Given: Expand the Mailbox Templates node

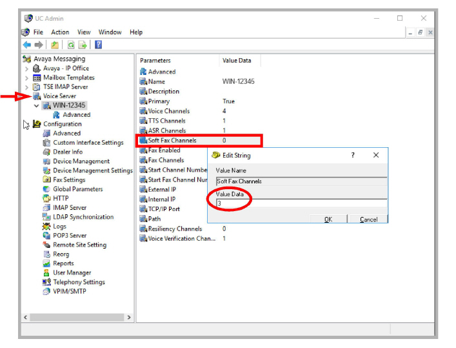Looking at the screenshot, I should (26, 78).
